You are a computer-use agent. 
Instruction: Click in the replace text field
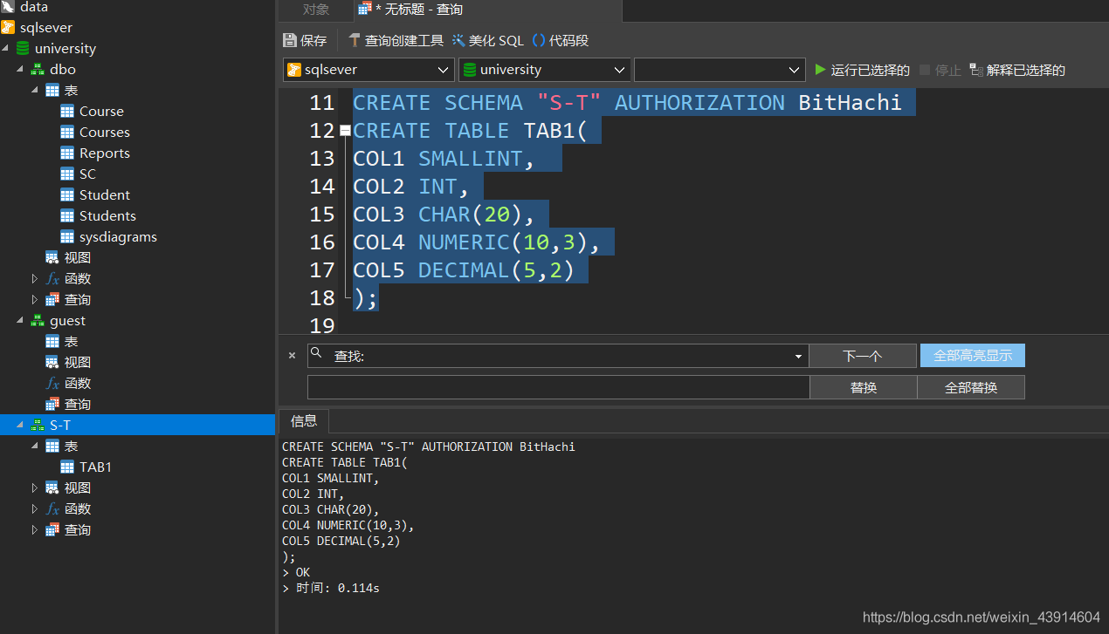point(558,387)
